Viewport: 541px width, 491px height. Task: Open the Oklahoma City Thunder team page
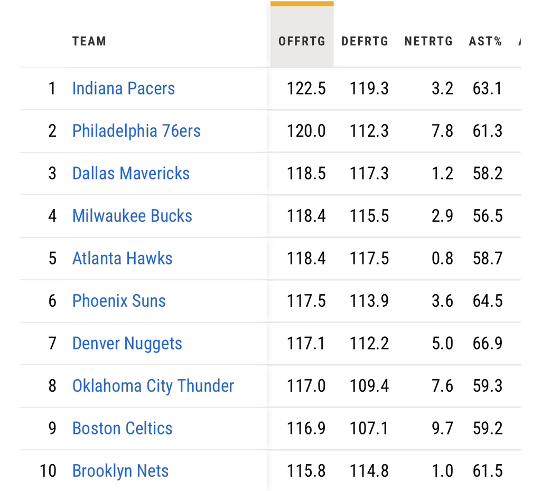(x=153, y=386)
